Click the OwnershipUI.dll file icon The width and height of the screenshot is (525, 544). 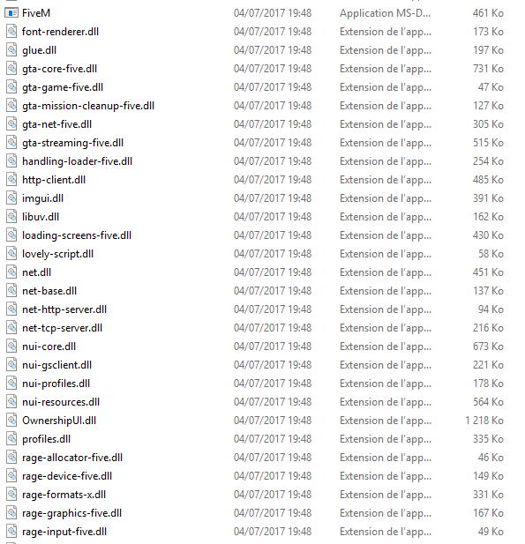click(11, 421)
